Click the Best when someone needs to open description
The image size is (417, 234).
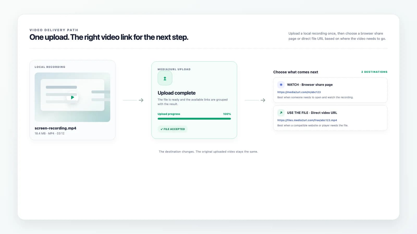click(315, 97)
